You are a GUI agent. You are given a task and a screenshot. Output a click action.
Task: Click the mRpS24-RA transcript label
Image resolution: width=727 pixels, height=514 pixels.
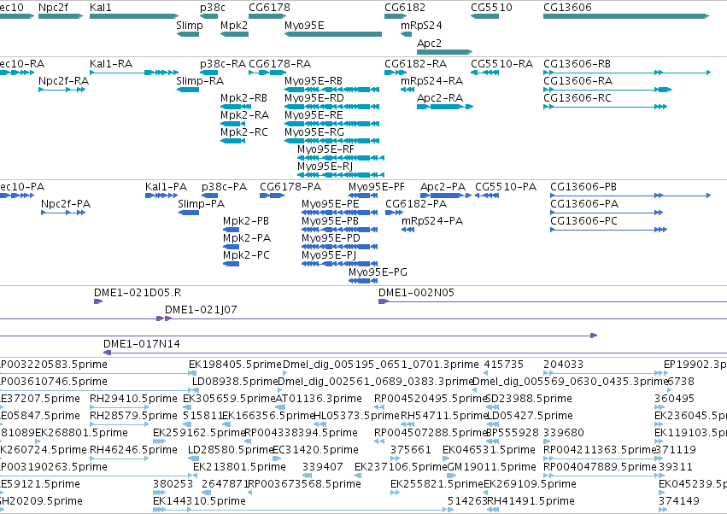pos(432,80)
